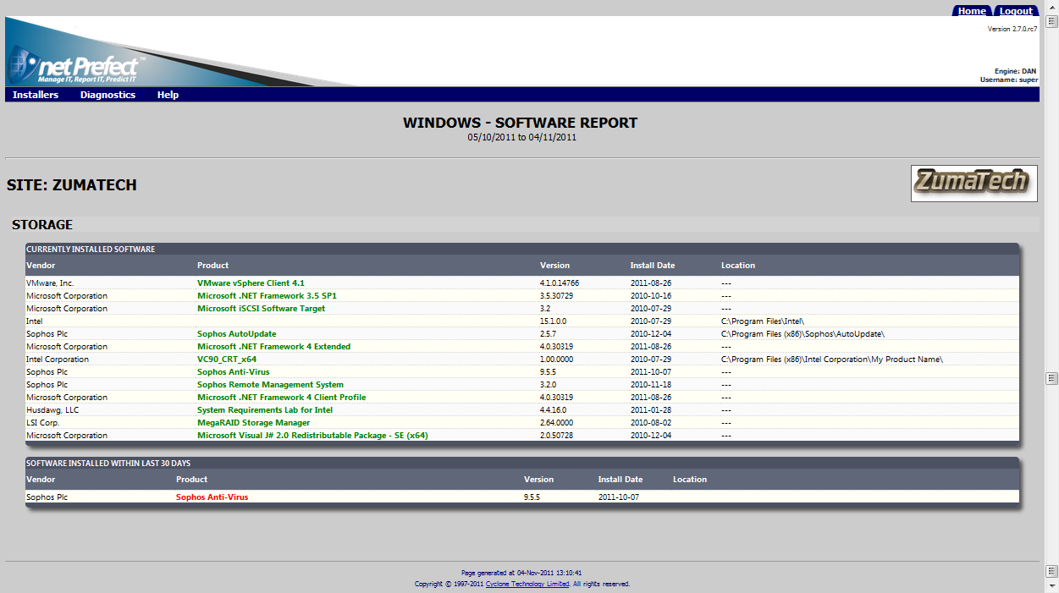Open the Diagnostics menu
The width and height of the screenshot is (1059, 593).
click(x=108, y=95)
